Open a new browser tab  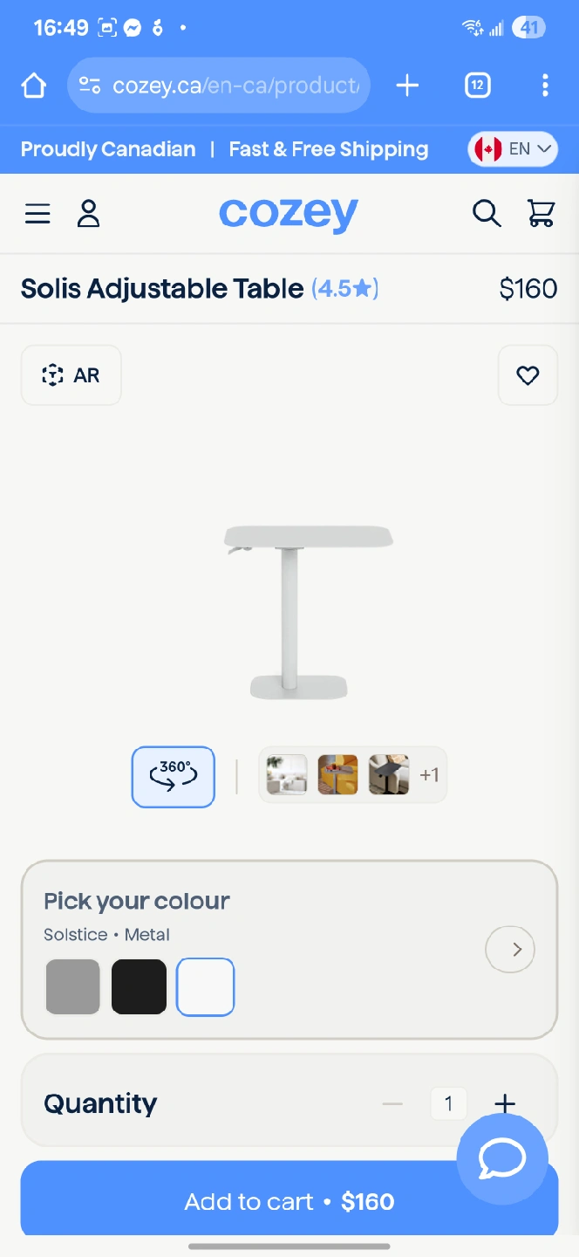pos(407,86)
